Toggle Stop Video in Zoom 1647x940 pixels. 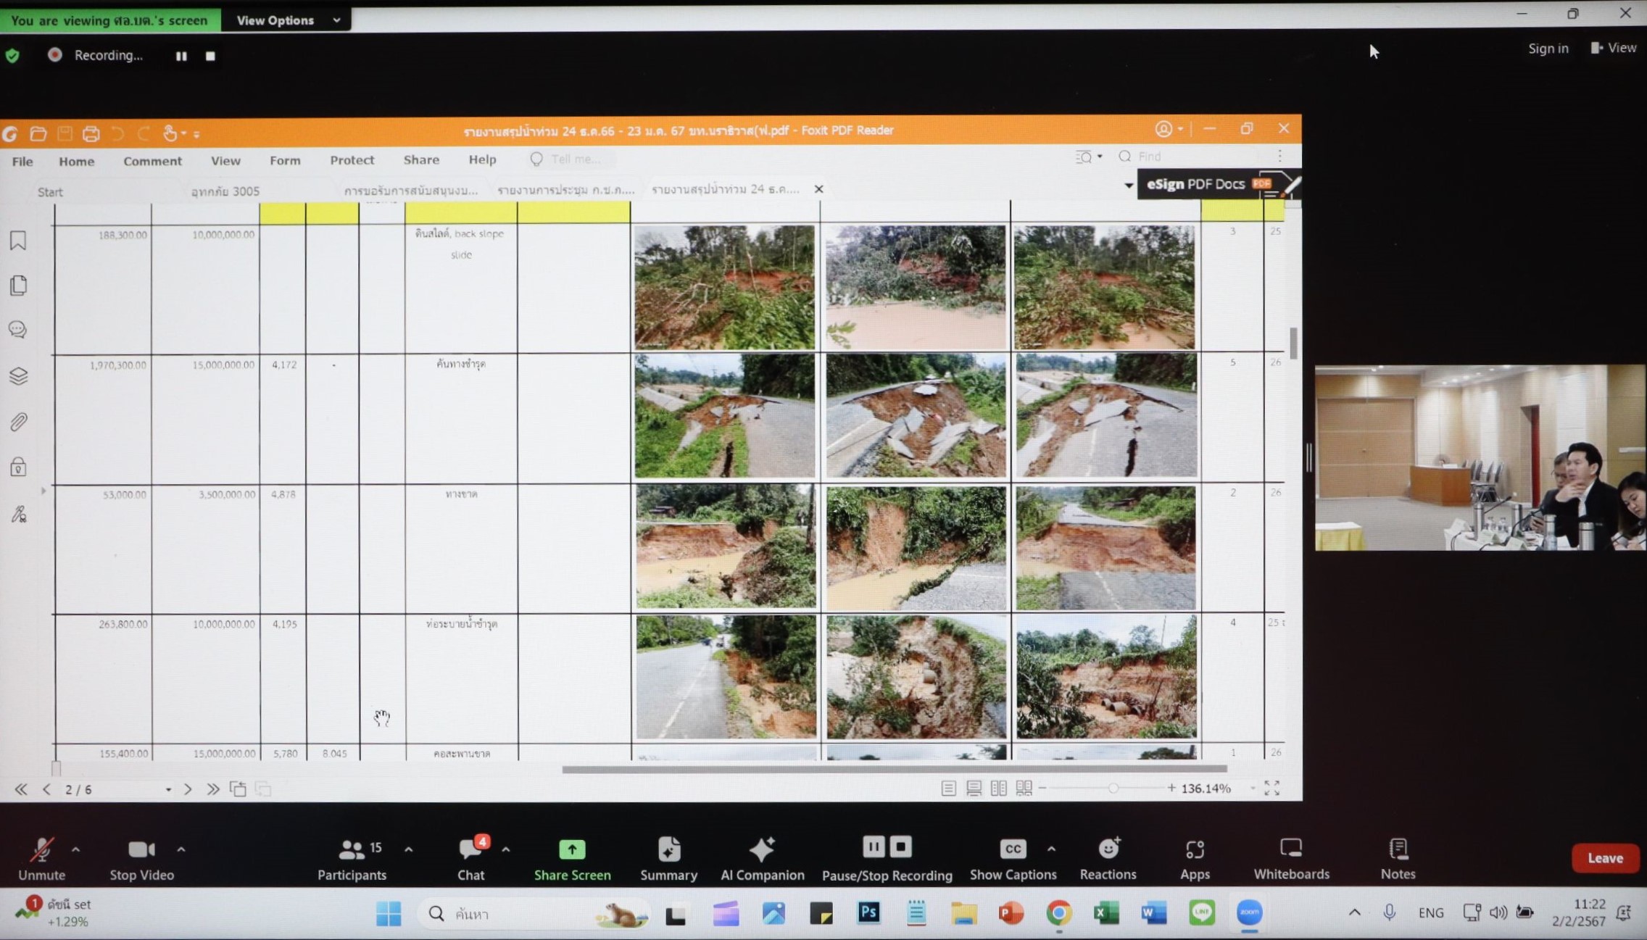click(141, 858)
